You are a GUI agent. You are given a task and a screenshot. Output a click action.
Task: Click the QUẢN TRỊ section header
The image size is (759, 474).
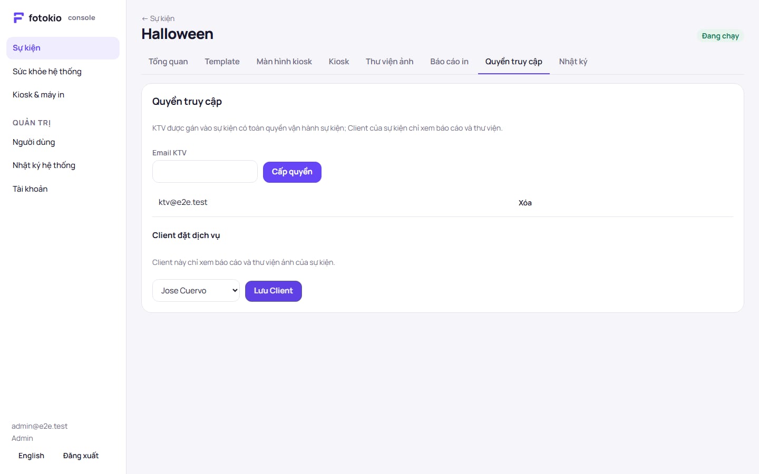(32, 123)
